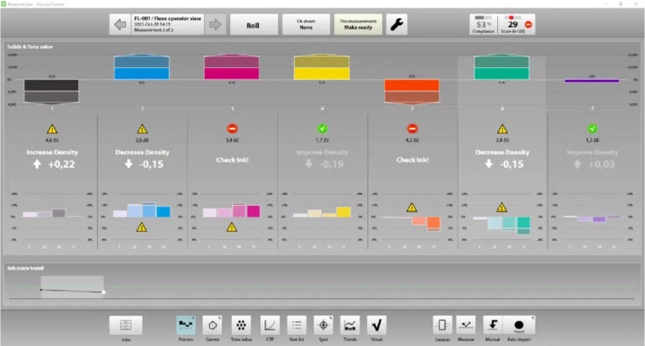Open the FL-001 Flexo operator view selector
The image size is (645, 346).
pyautogui.click(x=169, y=25)
